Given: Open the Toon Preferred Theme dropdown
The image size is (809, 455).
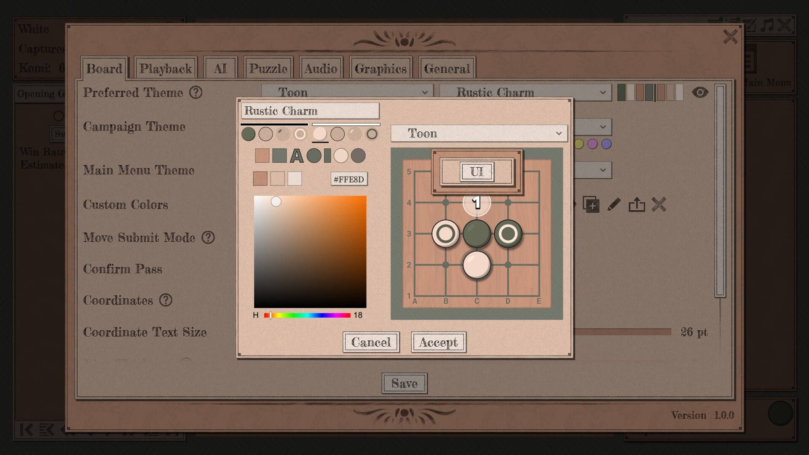Looking at the screenshot, I should pos(347,92).
